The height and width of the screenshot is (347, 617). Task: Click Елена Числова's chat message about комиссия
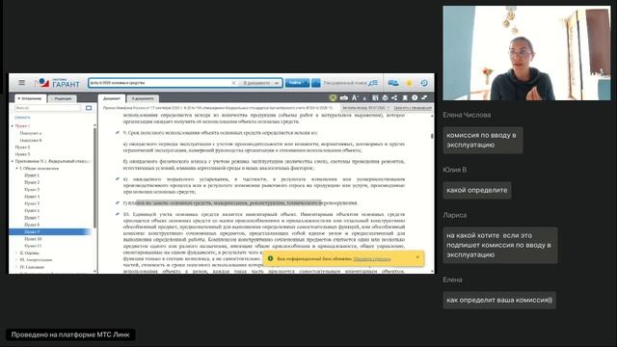click(x=483, y=140)
